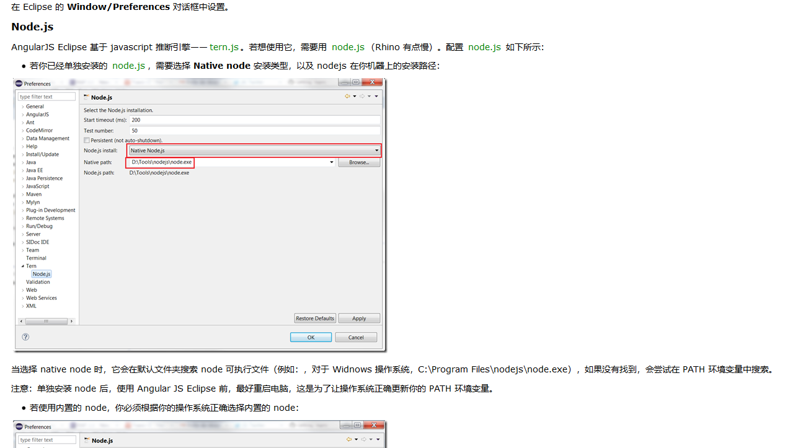Open back-history dropdown in upper Preferences dialog
The width and height of the screenshot is (793, 448).
tap(355, 97)
